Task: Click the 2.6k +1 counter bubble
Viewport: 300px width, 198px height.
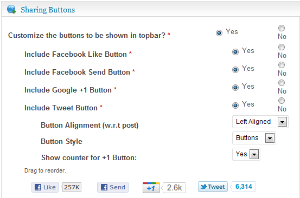Action: coord(174,188)
